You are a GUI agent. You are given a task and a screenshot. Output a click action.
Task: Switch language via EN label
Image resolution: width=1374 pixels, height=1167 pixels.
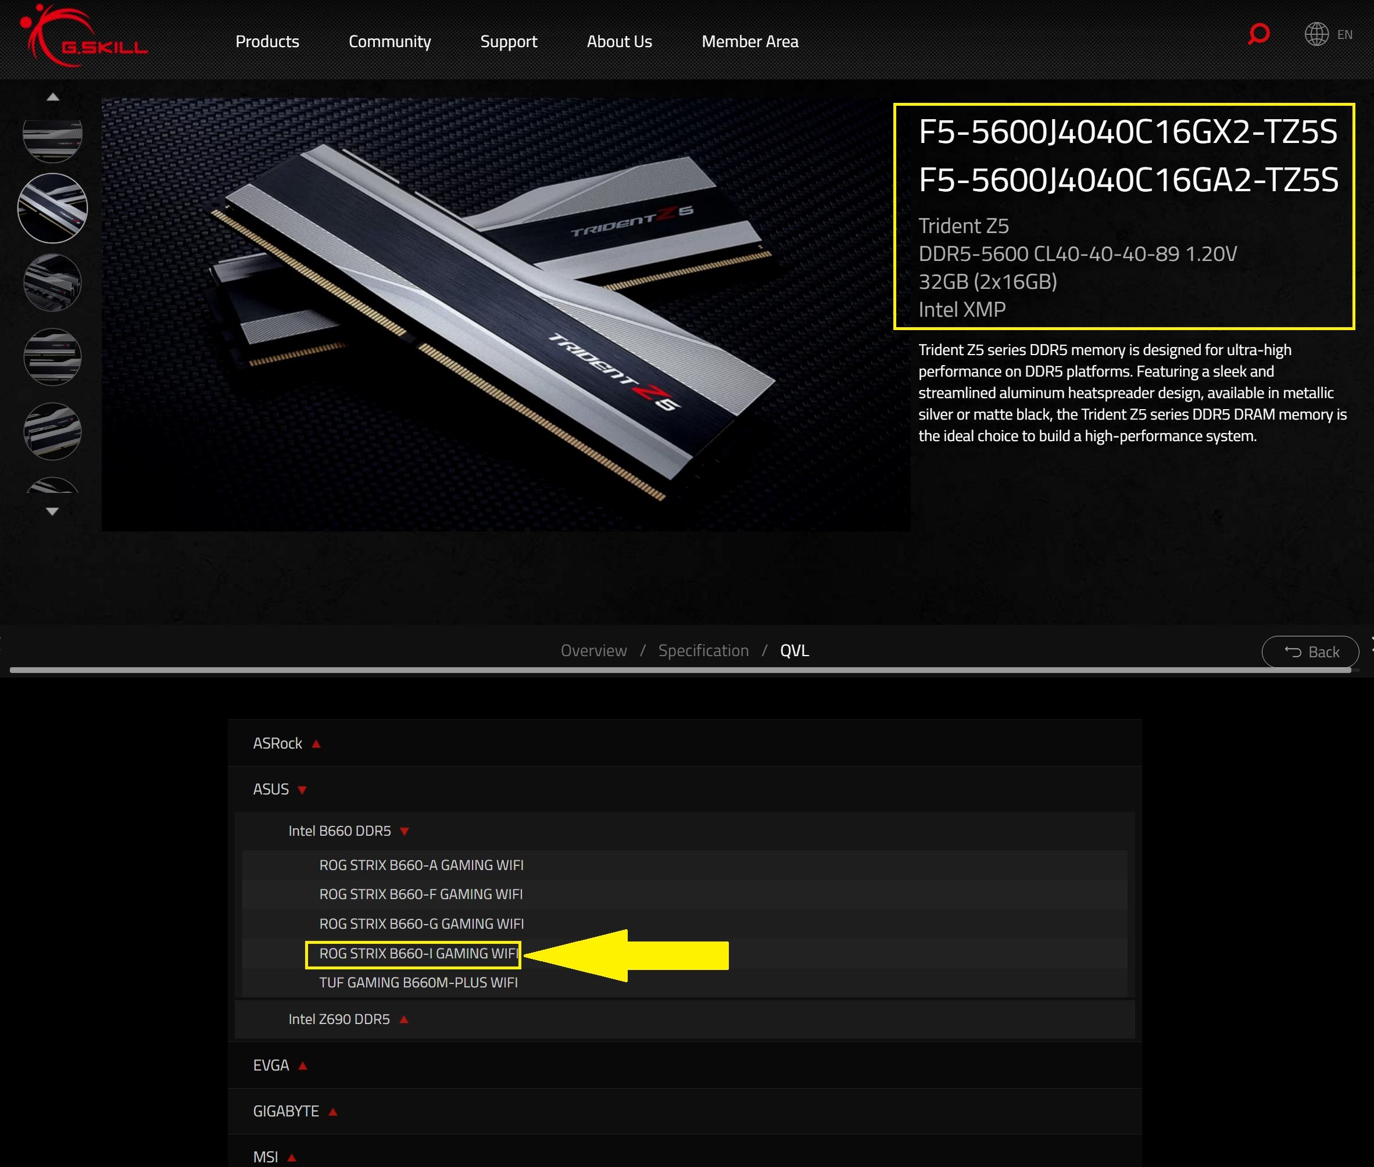pos(1345,34)
